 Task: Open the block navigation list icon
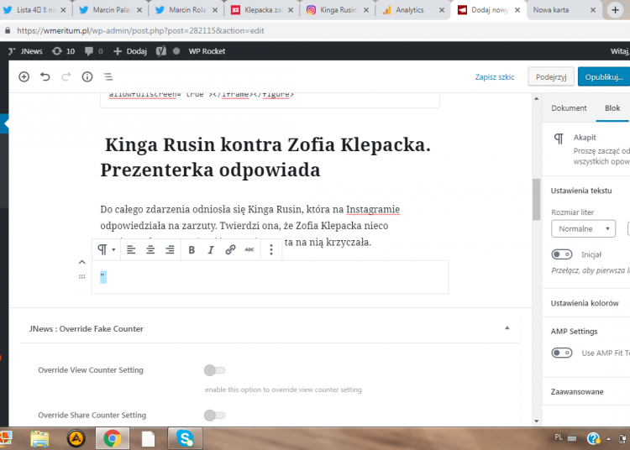coord(108,76)
